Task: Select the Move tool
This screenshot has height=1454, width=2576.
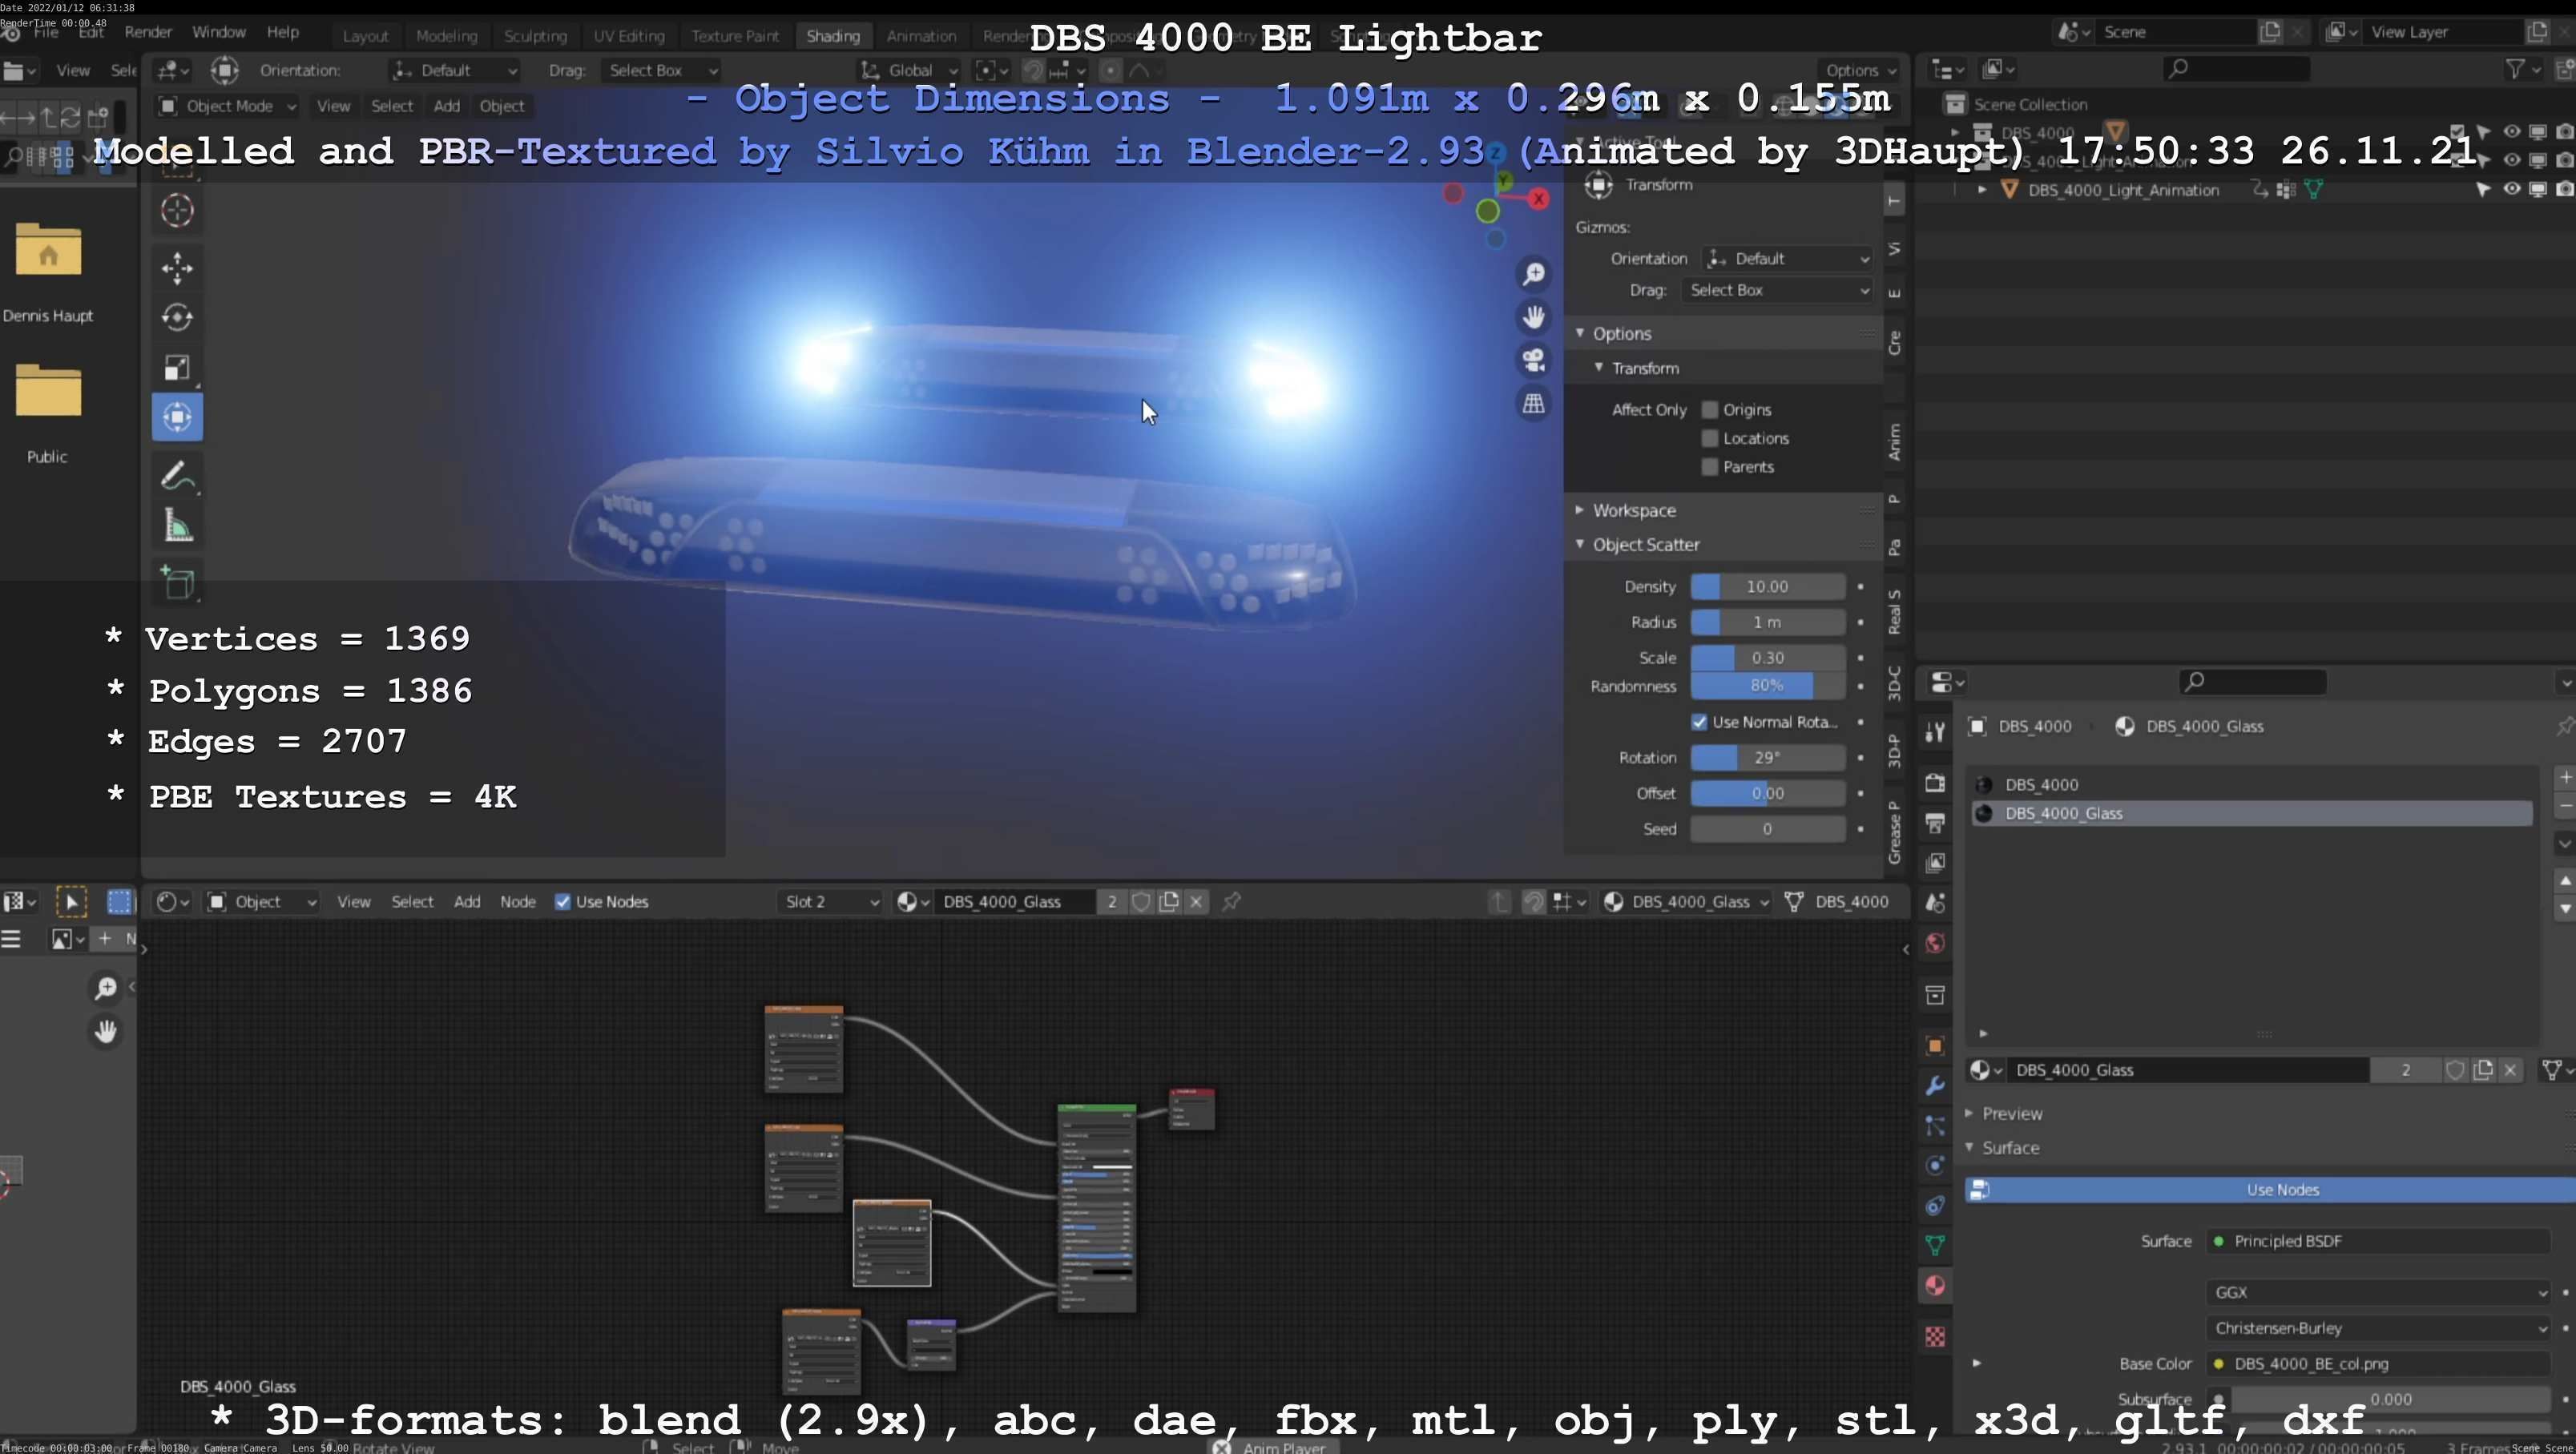Action: click(177, 268)
